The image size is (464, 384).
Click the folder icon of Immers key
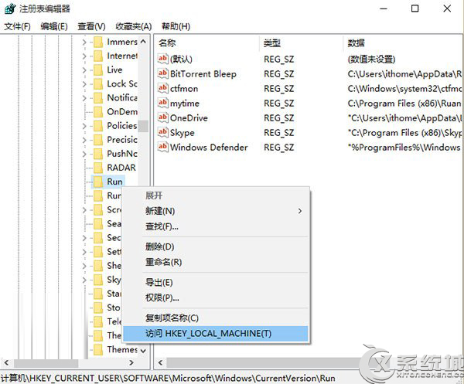tap(98, 42)
